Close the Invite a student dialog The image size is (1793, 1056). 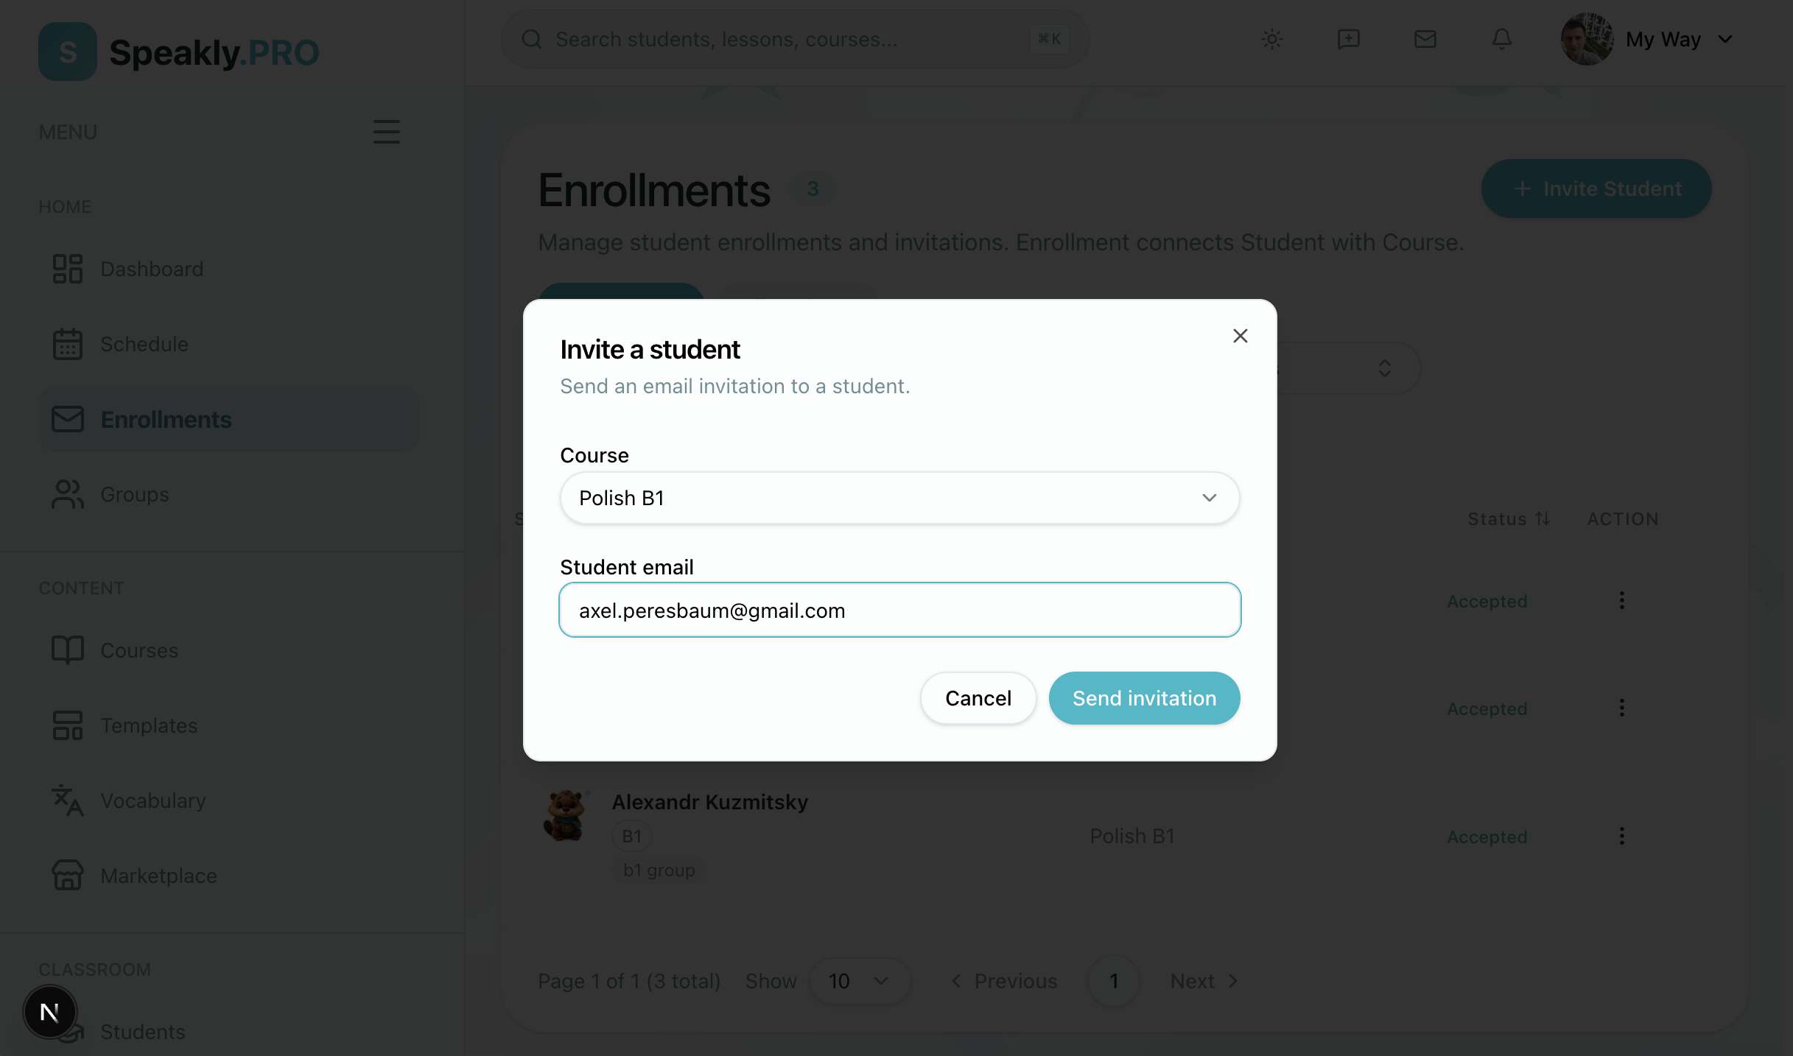pos(1240,336)
